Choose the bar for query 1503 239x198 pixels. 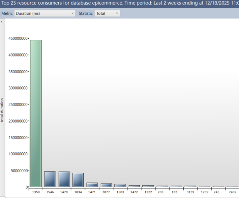(x=120, y=186)
